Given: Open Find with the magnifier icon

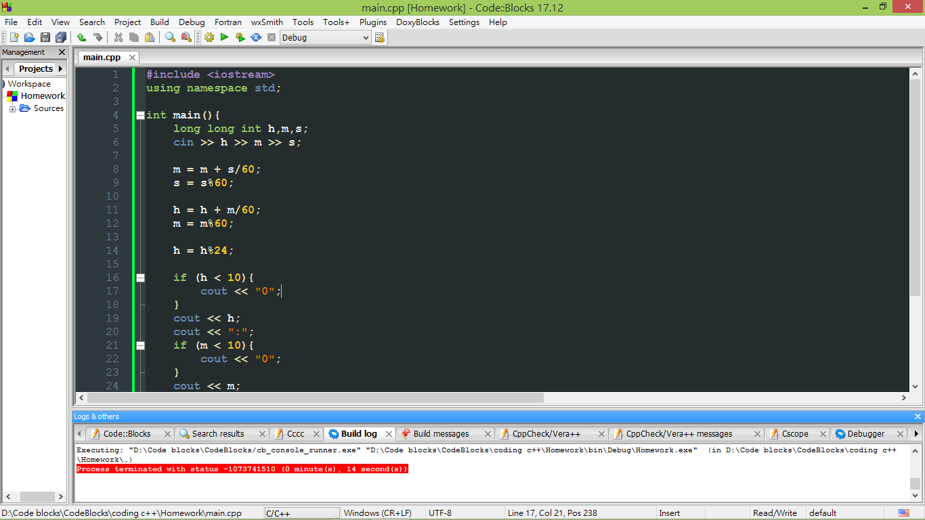Looking at the screenshot, I should tap(171, 37).
